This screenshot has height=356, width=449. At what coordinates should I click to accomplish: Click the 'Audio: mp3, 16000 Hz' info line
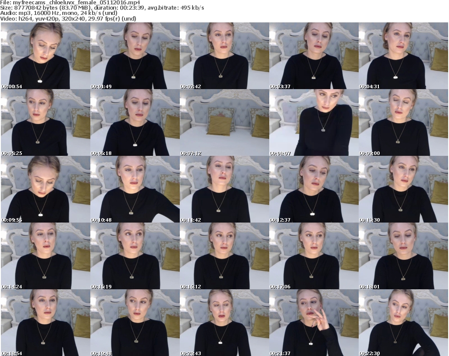[x=59, y=13]
